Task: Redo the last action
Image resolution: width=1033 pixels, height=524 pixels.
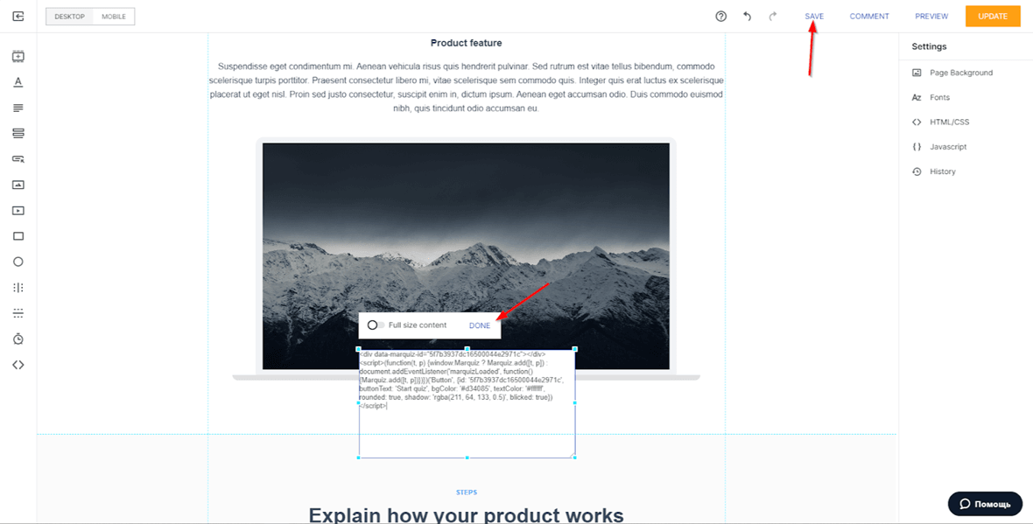Action: pos(773,17)
